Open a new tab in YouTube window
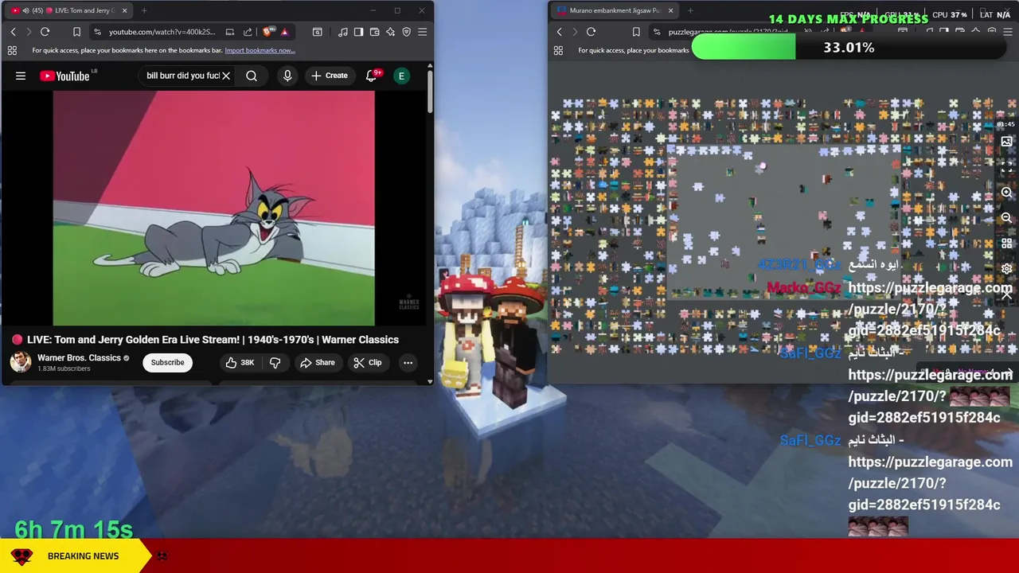 144,10
